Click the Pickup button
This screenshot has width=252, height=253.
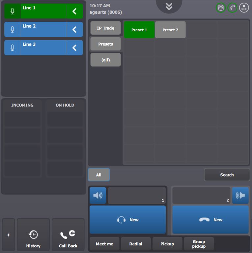coord(167,244)
